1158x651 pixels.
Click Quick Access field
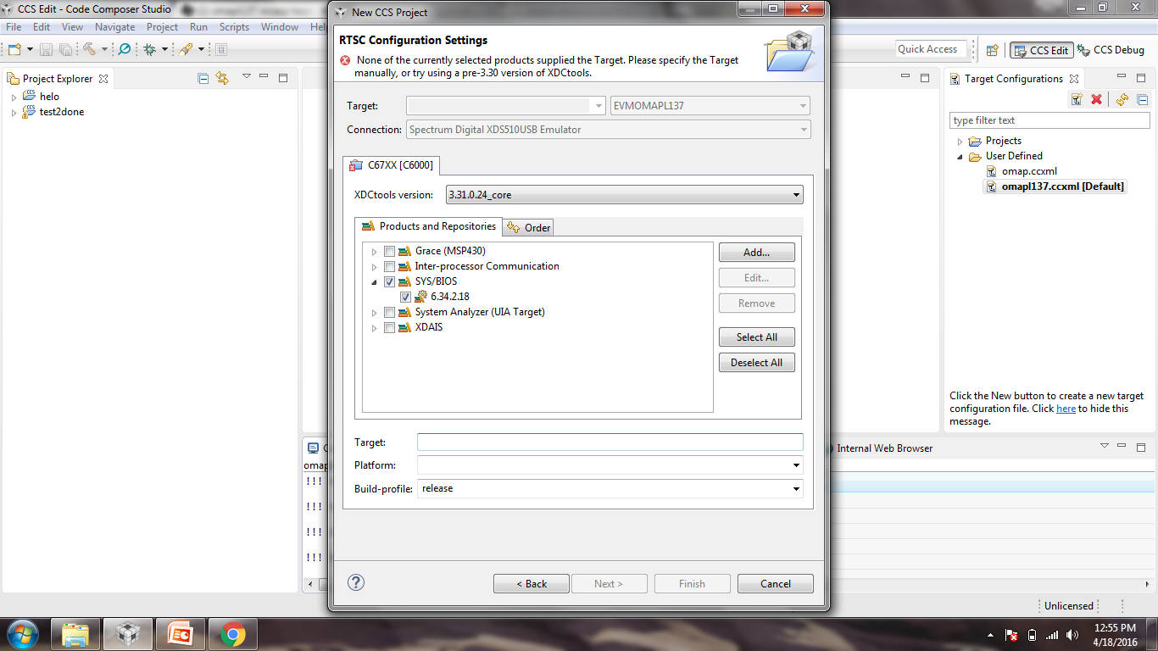point(932,49)
